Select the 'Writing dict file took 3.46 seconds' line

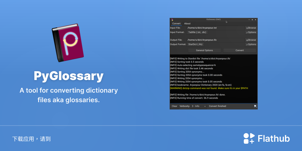[x=192, y=68]
